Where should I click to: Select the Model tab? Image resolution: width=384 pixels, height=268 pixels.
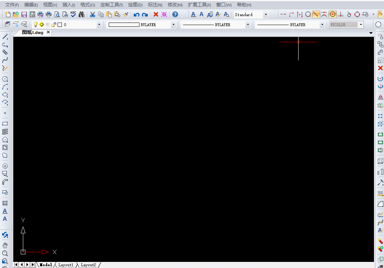[x=46, y=265]
